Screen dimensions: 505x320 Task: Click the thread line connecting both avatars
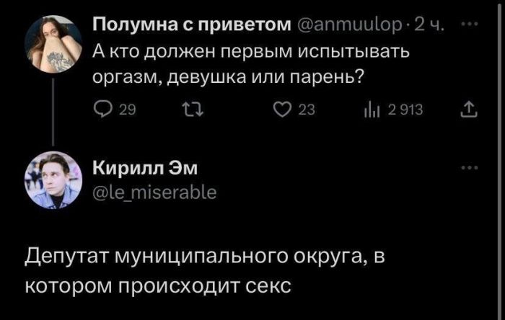(52, 114)
